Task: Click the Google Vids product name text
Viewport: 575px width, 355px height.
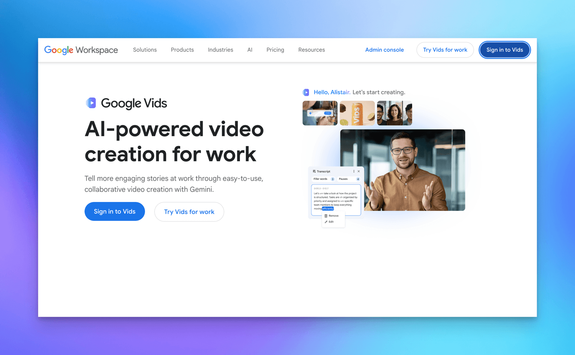Action: [134, 103]
